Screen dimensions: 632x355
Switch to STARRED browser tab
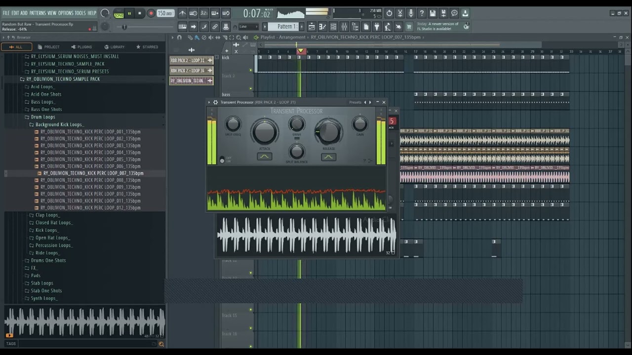(x=147, y=47)
